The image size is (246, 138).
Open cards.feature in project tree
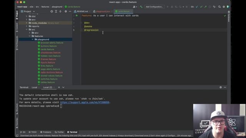47,49
